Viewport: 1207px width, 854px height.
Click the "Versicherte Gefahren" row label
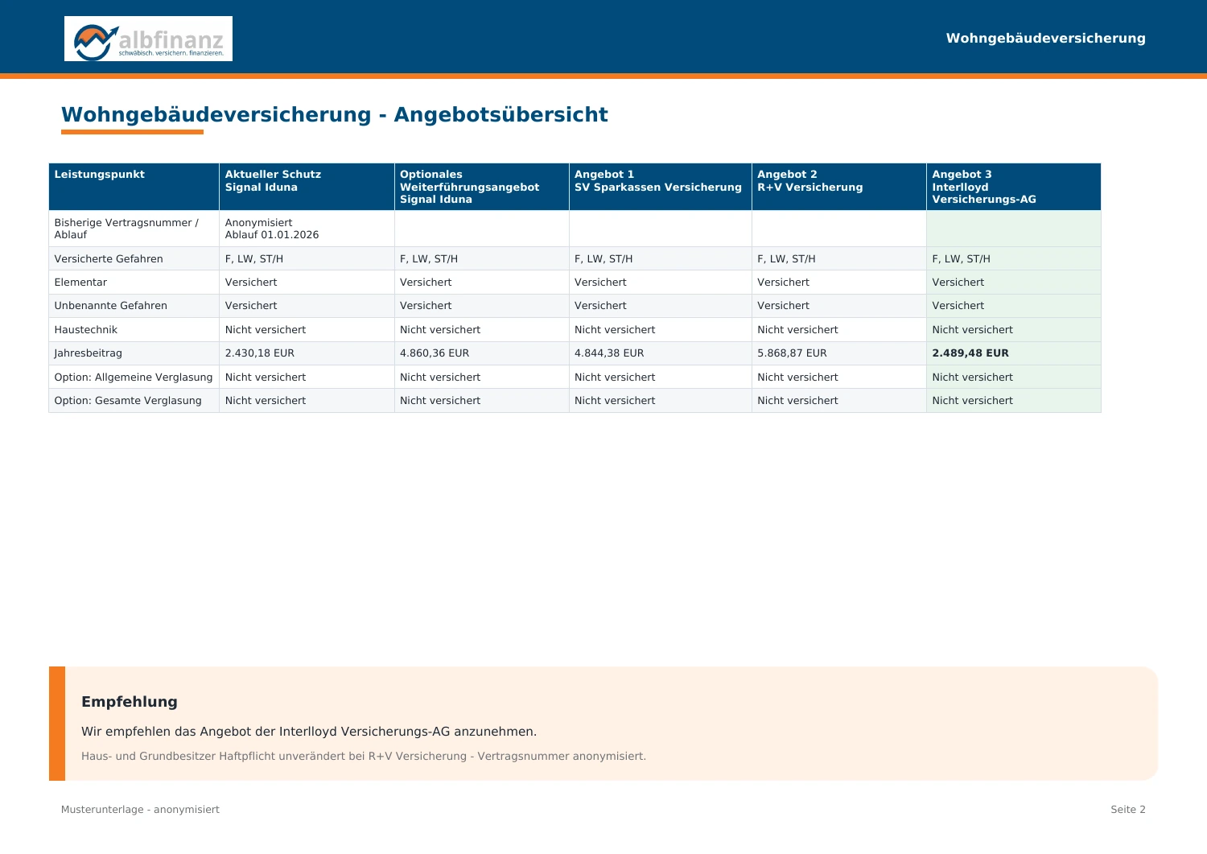(x=109, y=258)
